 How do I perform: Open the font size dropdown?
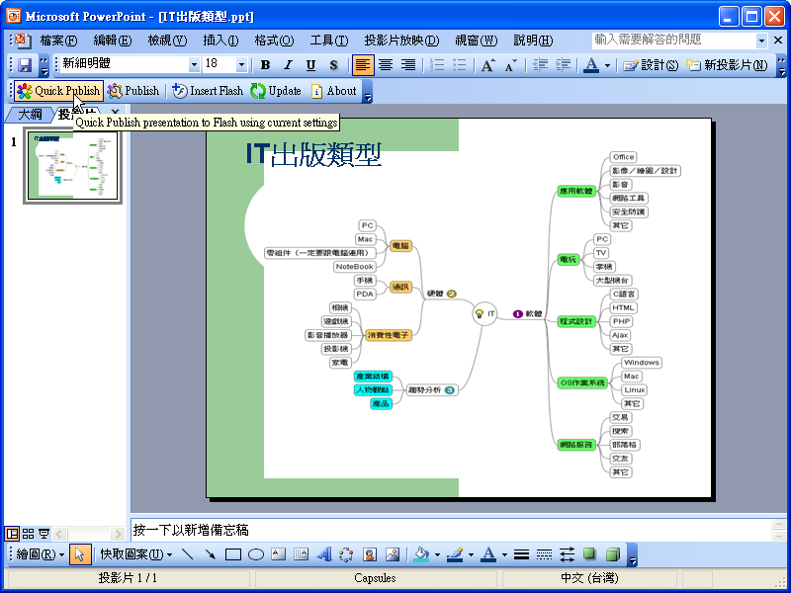click(x=241, y=64)
